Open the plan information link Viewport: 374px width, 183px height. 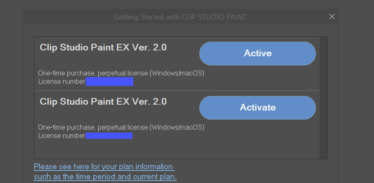pyautogui.click(x=104, y=167)
